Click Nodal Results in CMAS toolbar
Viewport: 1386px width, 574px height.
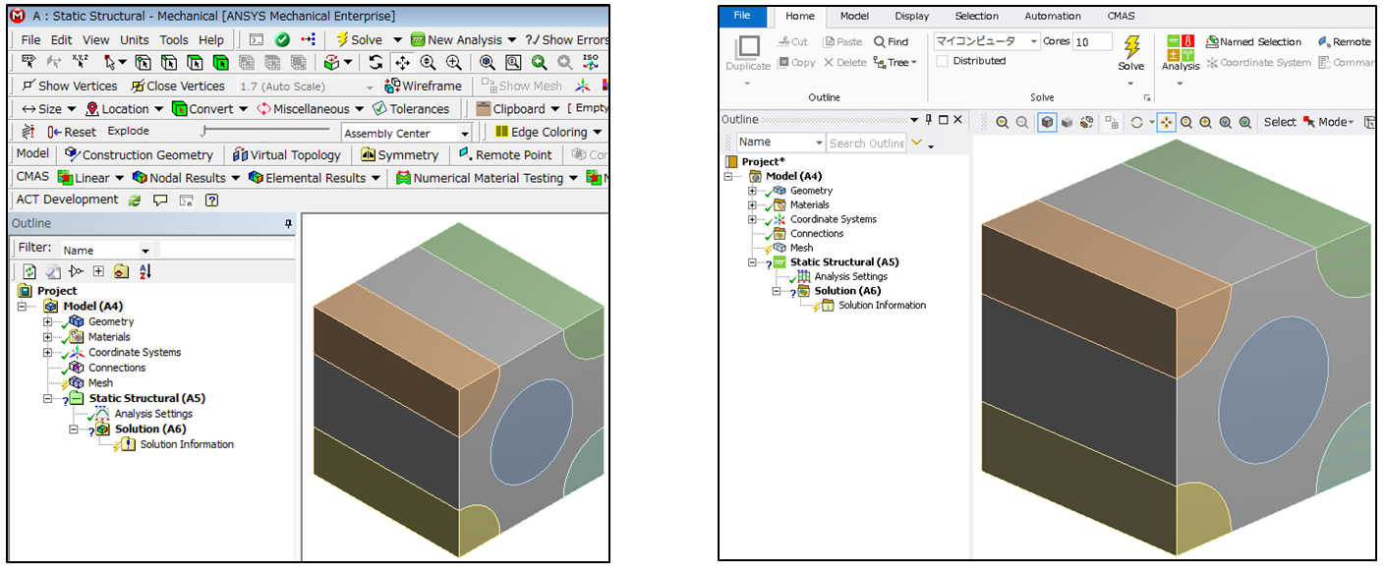coord(179,178)
